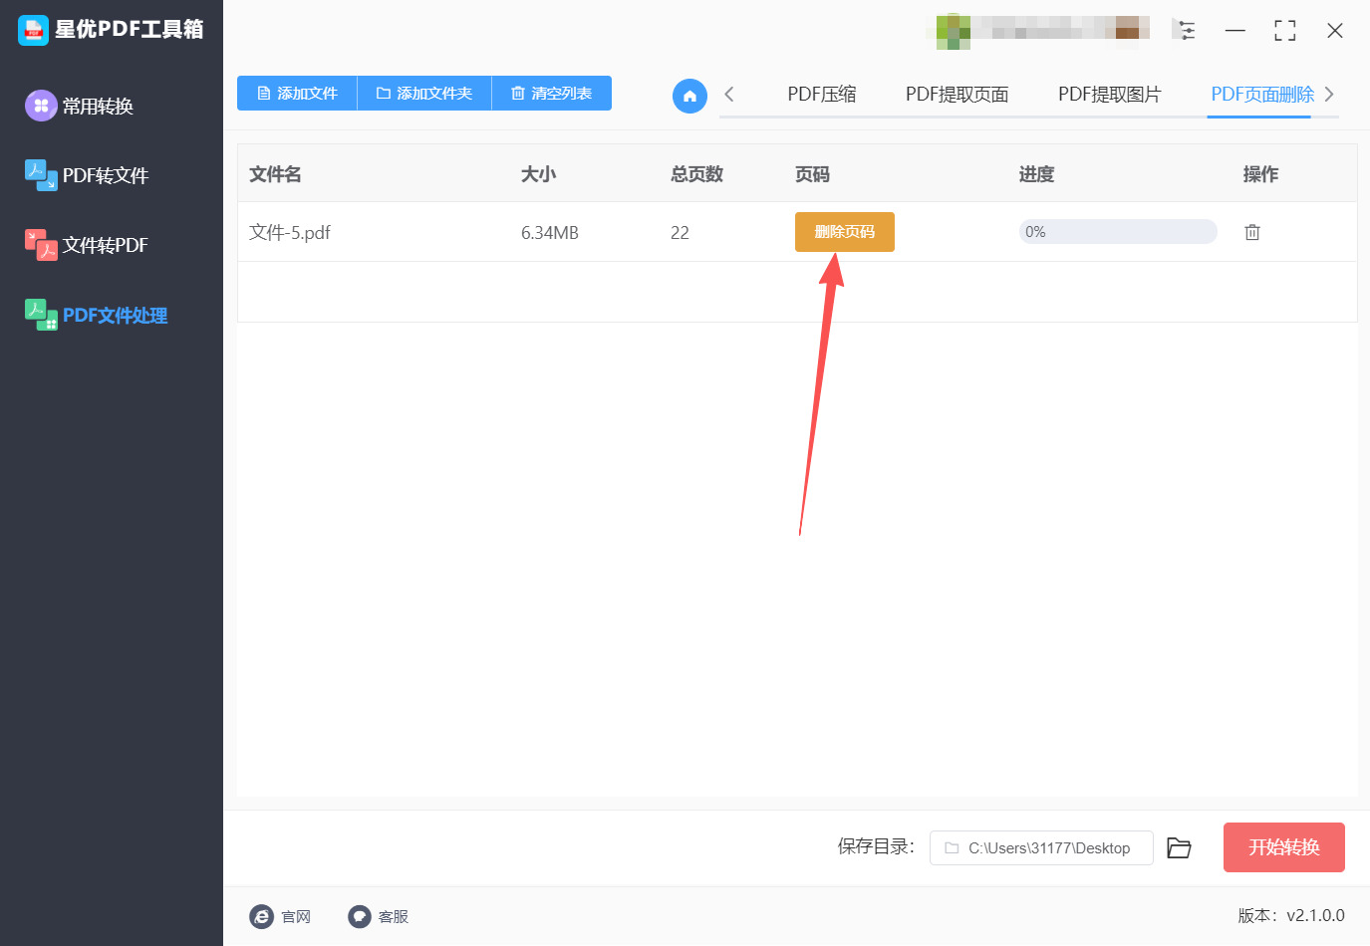Click the 页码 column header
Image resolution: width=1370 pixels, height=946 pixels.
tap(812, 174)
